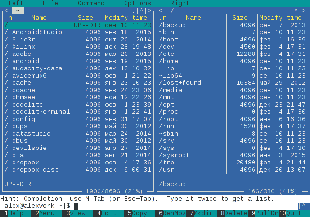Select /boot directory
310x217 pixels.
pyautogui.click(x=233, y=40)
